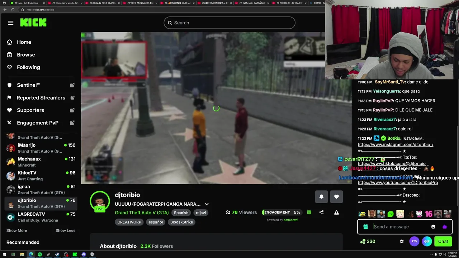Click the GIF button
Image resolution: width=459 pixels, height=258 pixels.
427,242
